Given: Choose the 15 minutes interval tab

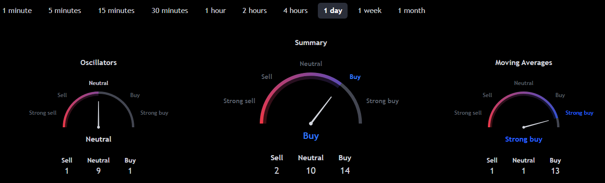Looking at the screenshot, I should (116, 11).
